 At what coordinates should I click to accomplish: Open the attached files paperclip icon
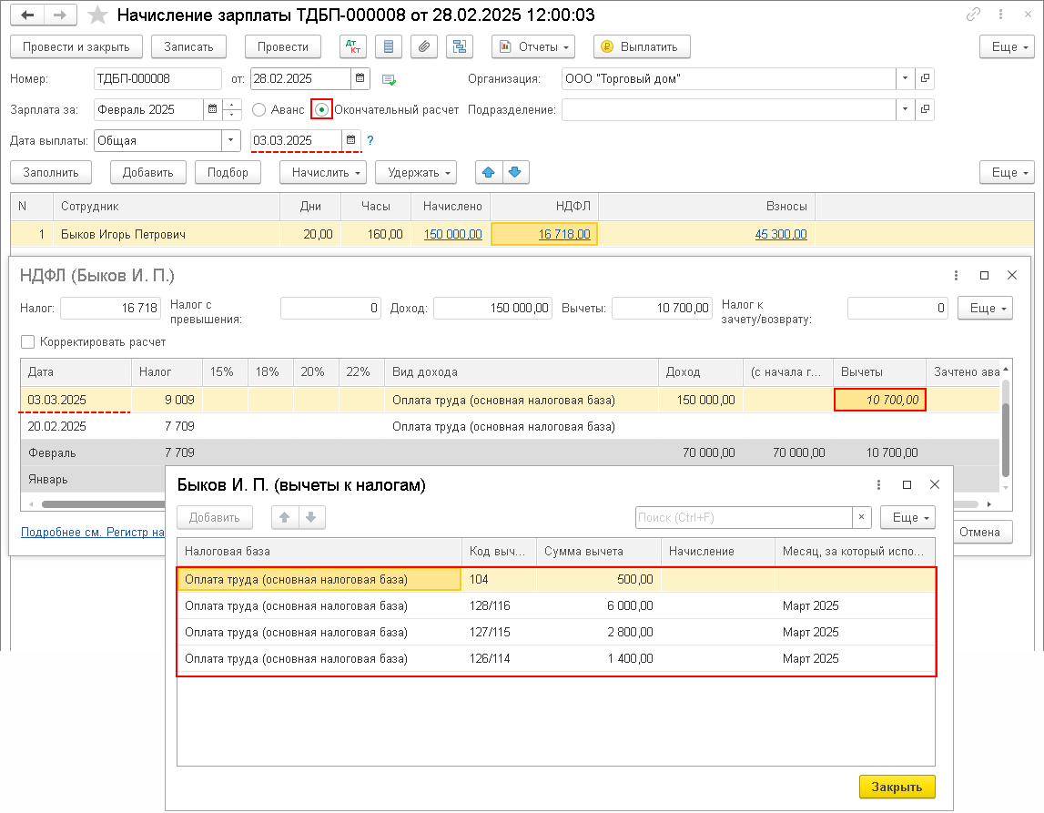tap(423, 46)
